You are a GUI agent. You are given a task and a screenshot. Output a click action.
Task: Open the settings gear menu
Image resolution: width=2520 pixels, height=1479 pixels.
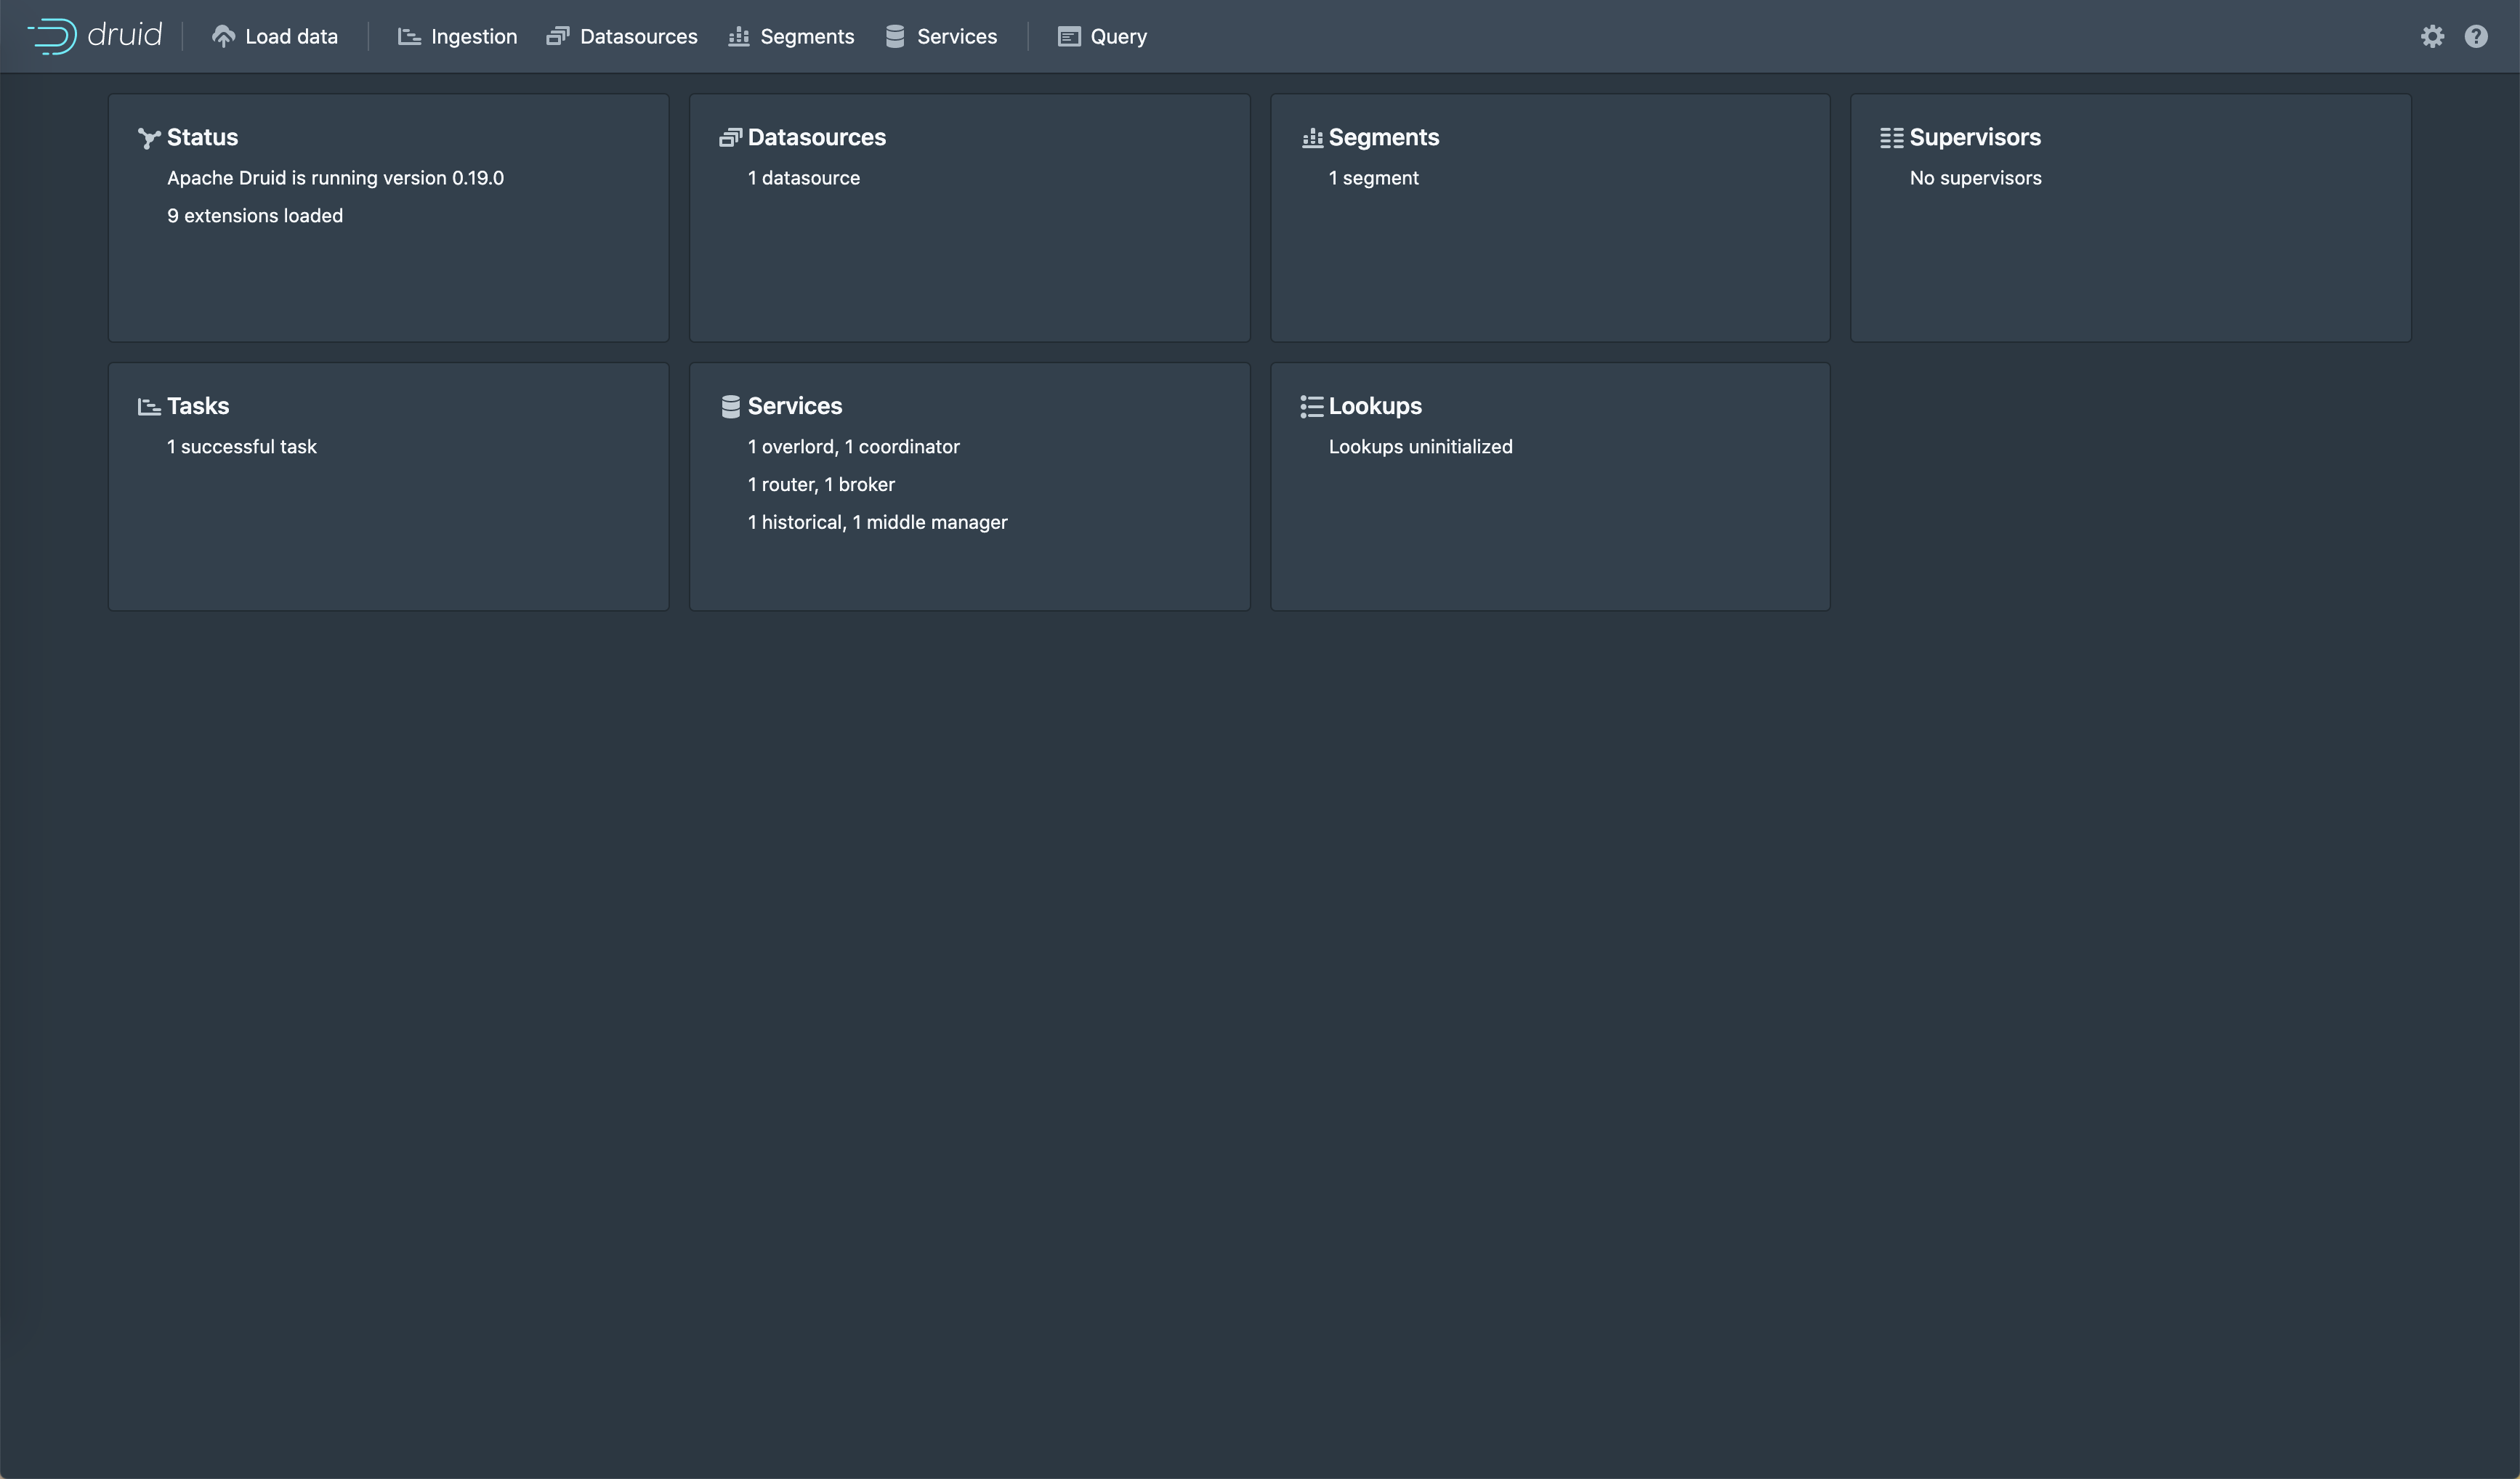pyautogui.click(x=2432, y=36)
